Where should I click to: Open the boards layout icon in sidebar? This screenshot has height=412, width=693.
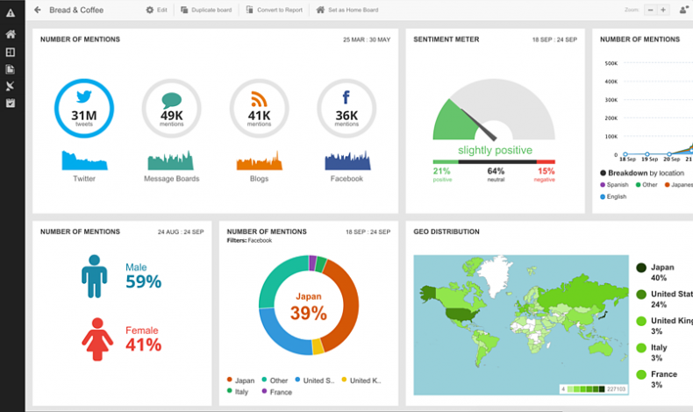pyautogui.click(x=11, y=52)
